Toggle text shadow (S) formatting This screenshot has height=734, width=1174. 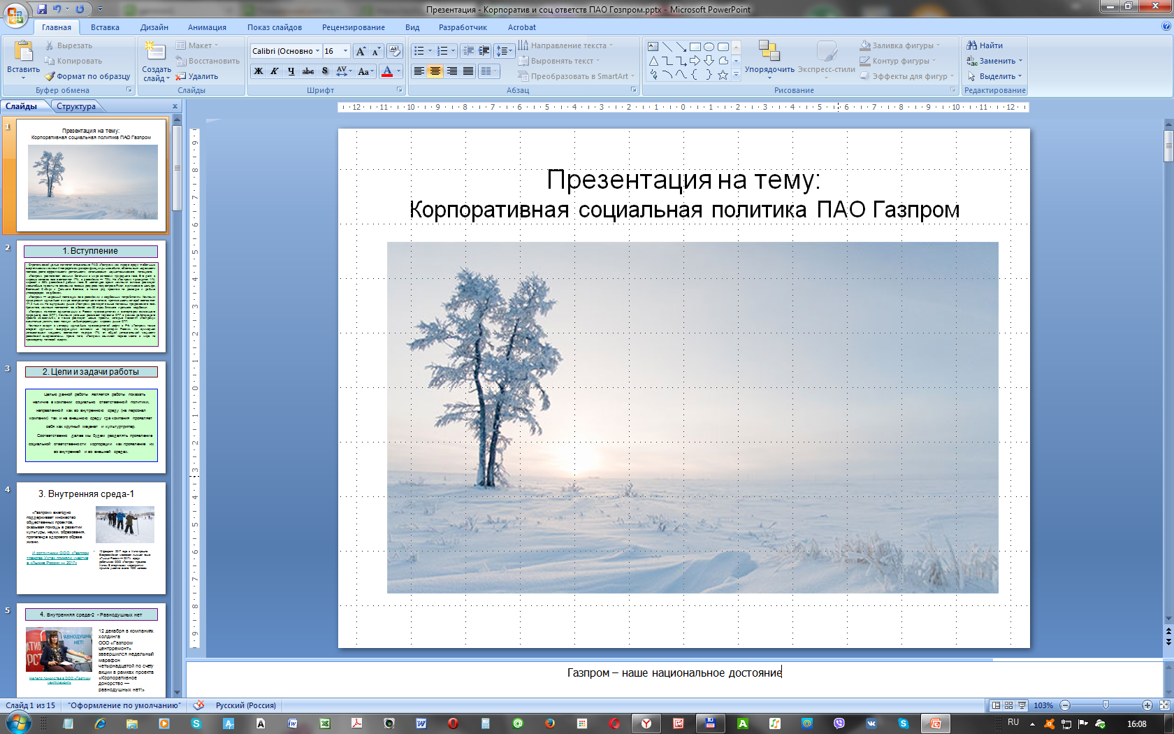324,71
